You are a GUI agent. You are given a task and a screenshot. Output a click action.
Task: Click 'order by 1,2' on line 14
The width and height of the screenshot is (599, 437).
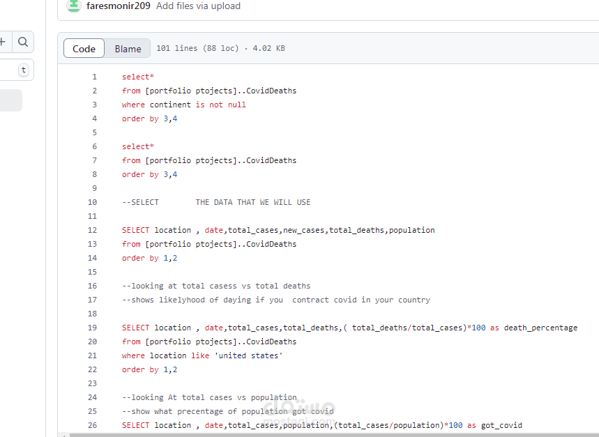pyautogui.click(x=149, y=258)
